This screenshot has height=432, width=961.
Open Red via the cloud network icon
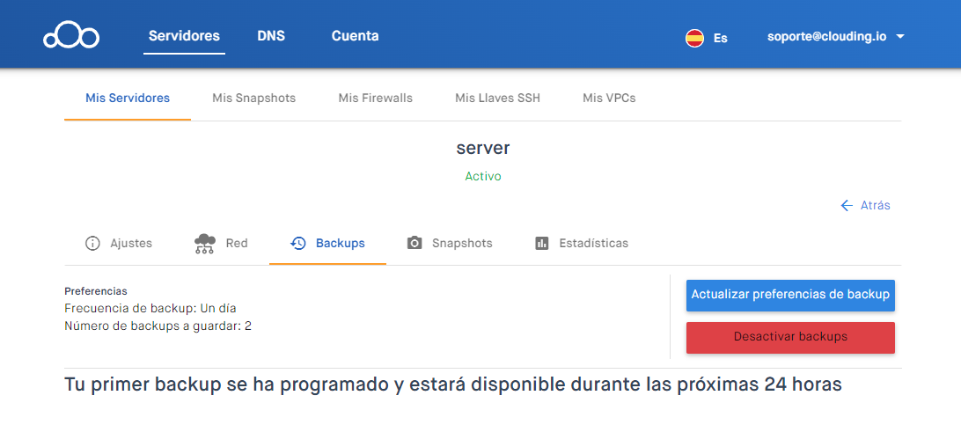coord(205,244)
